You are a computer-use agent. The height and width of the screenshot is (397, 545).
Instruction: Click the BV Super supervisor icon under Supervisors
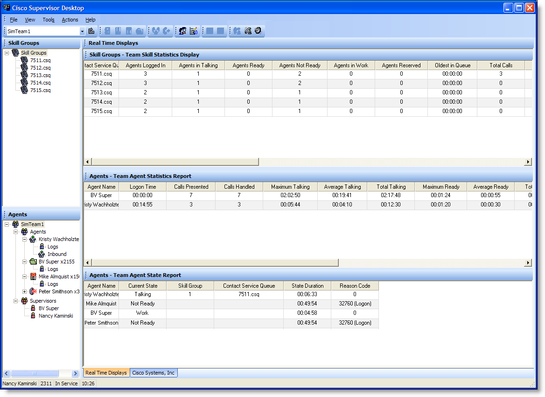pos(33,308)
